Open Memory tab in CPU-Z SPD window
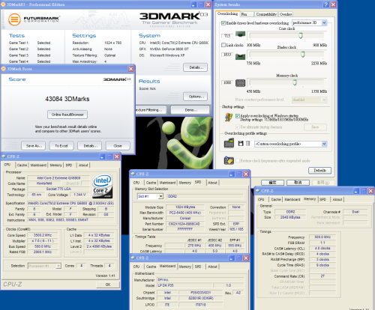This screenshot has height=310, width=375. 185,183
